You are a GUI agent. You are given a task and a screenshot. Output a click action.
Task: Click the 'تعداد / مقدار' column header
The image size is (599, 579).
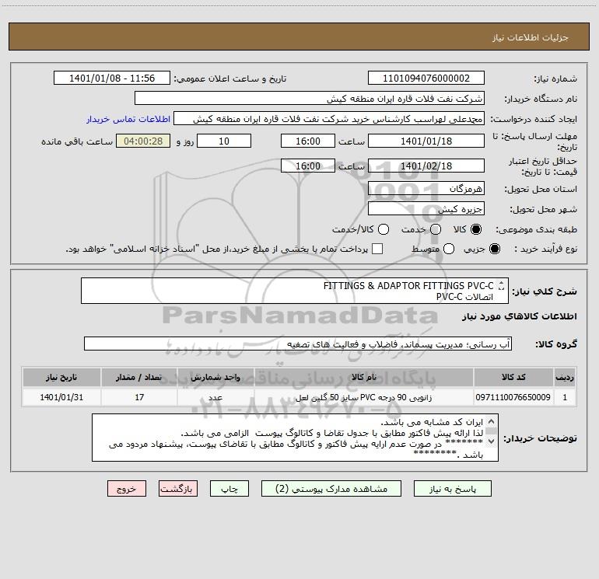[139, 377]
